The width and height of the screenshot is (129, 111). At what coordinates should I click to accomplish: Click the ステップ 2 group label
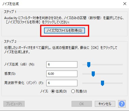point(10,42)
